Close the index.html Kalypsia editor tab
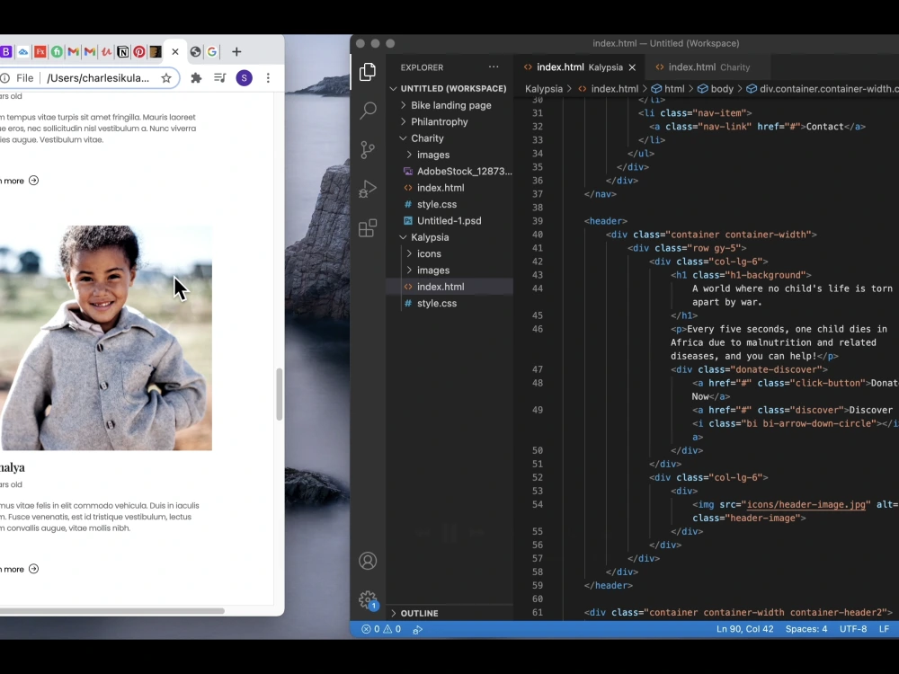This screenshot has height=674, width=899. point(632,67)
